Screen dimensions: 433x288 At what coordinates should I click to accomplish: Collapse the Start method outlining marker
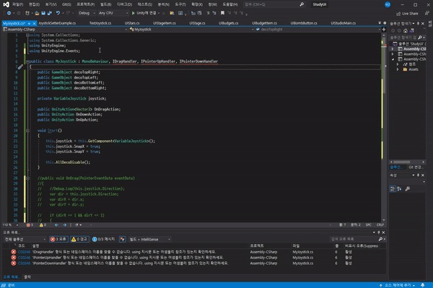point(27,131)
